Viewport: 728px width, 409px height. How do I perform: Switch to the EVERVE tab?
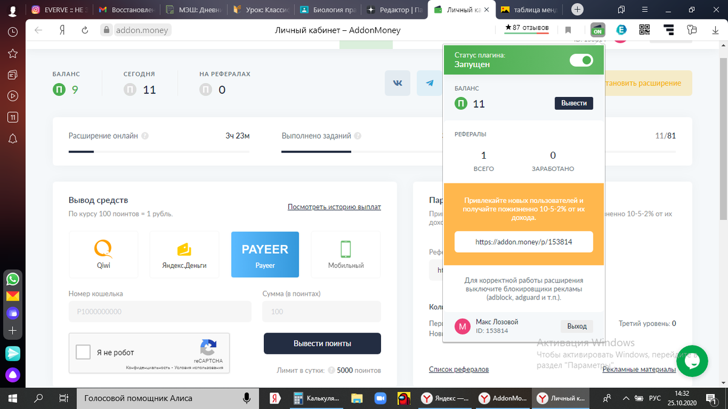pyautogui.click(x=58, y=10)
